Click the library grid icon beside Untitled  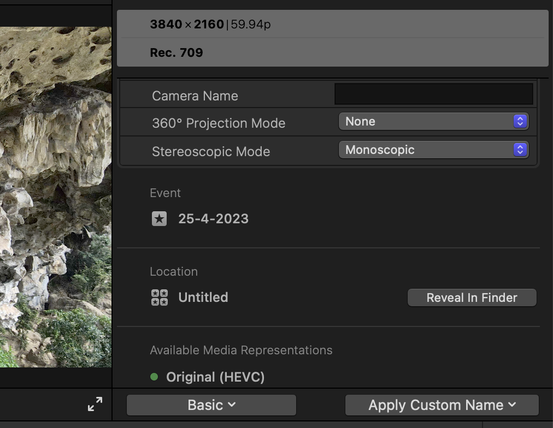(159, 298)
